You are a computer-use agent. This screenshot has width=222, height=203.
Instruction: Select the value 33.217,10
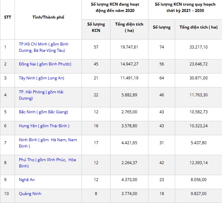pos(198,47)
